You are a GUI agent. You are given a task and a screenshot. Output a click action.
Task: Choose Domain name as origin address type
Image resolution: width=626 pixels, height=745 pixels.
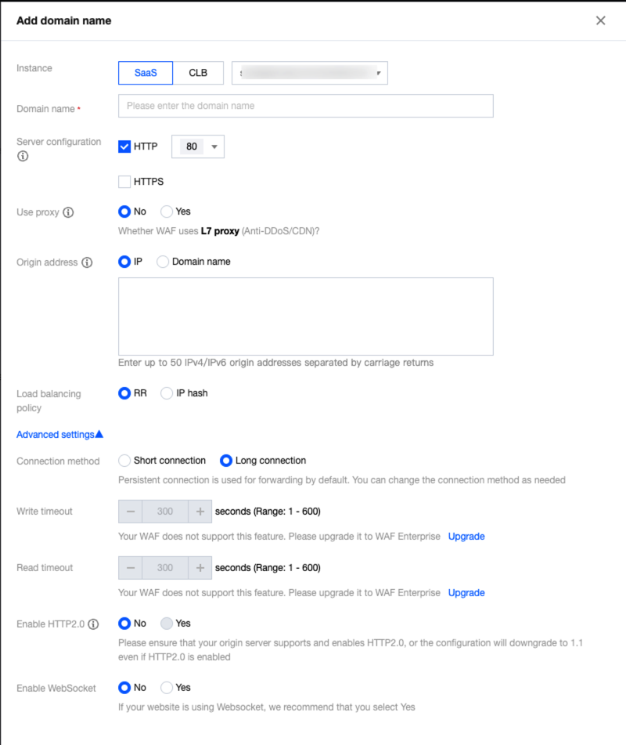coord(164,262)
